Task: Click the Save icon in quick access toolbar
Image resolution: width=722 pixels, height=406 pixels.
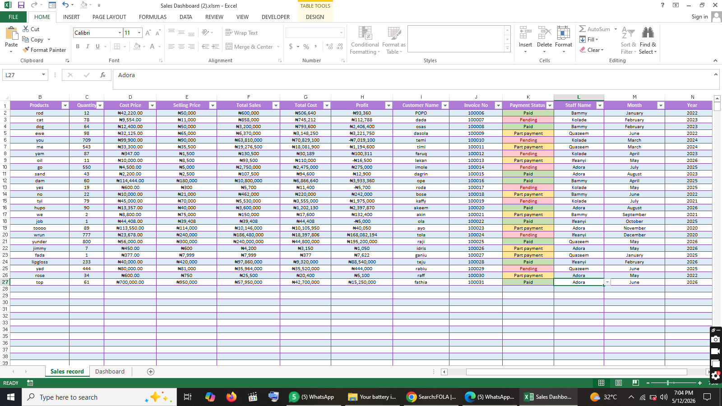Action: (21, 5)
